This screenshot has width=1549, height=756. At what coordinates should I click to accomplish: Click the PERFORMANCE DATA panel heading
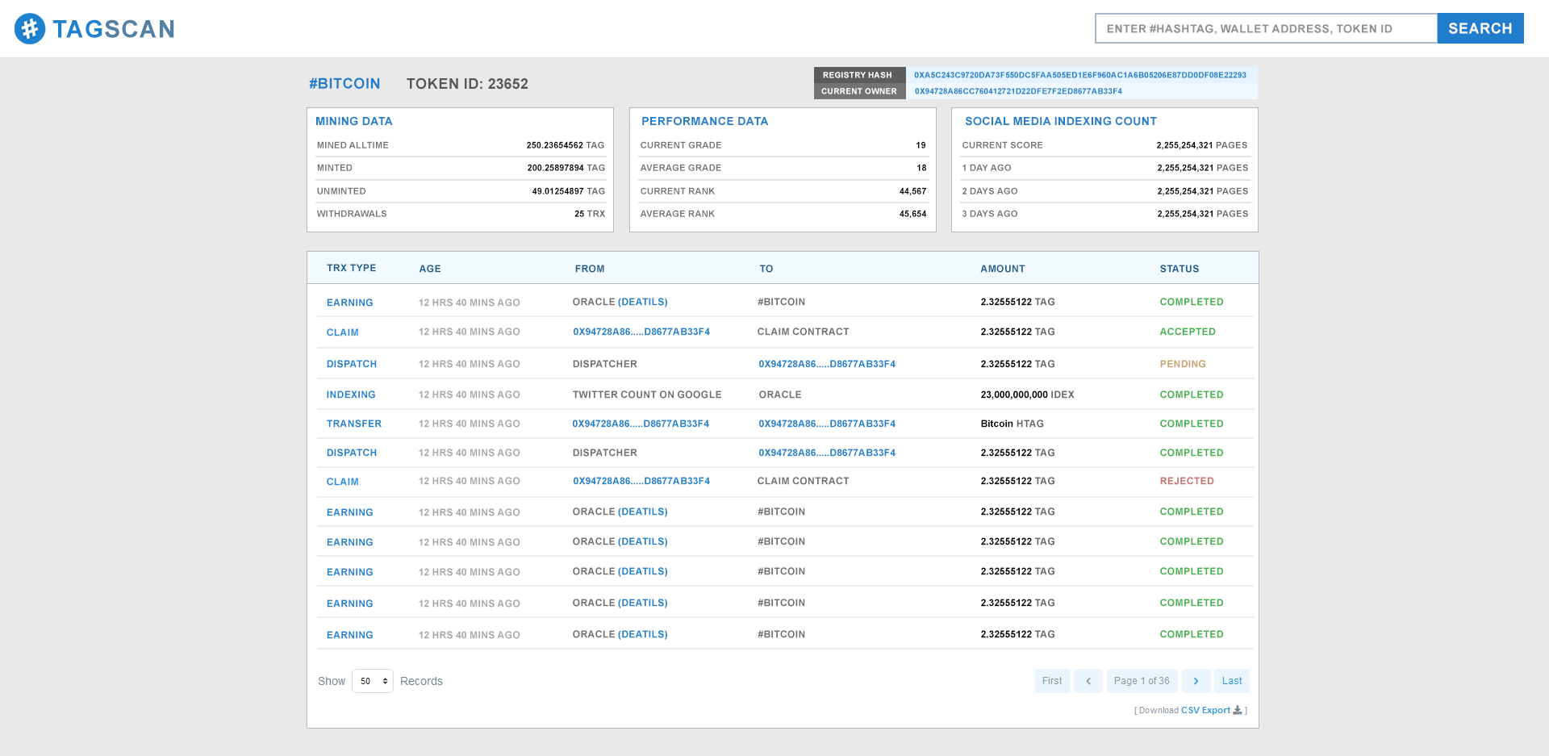(704, 121)
